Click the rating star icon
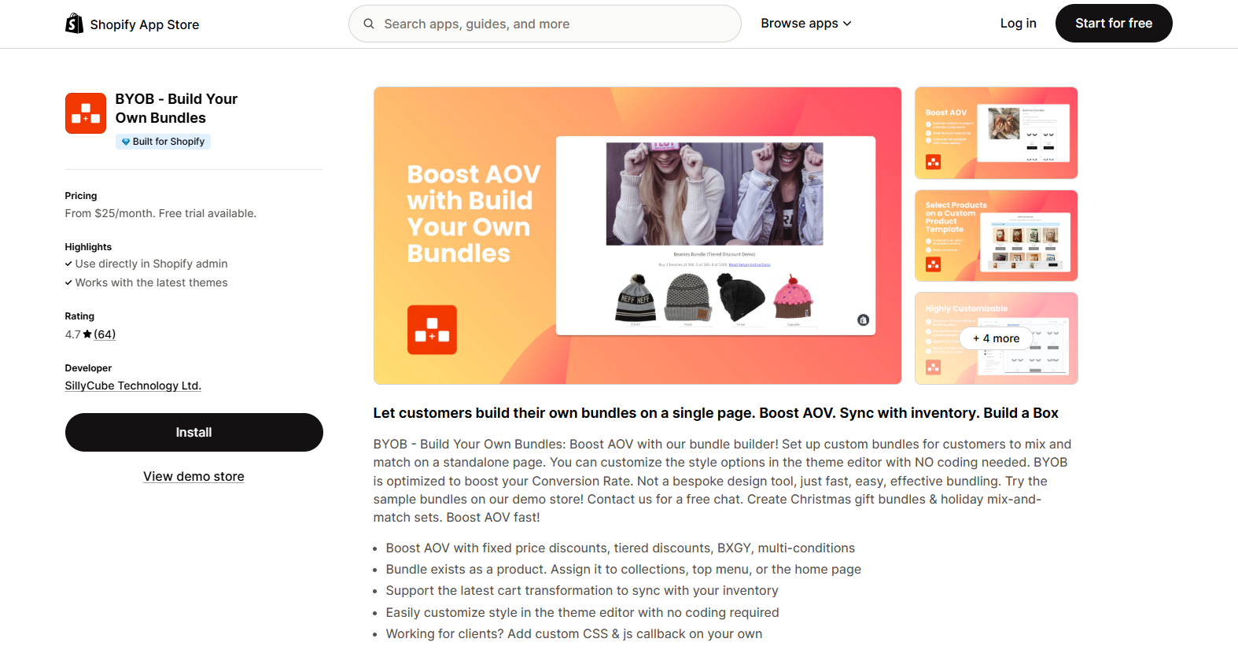1238x657 pixels. 87,334
